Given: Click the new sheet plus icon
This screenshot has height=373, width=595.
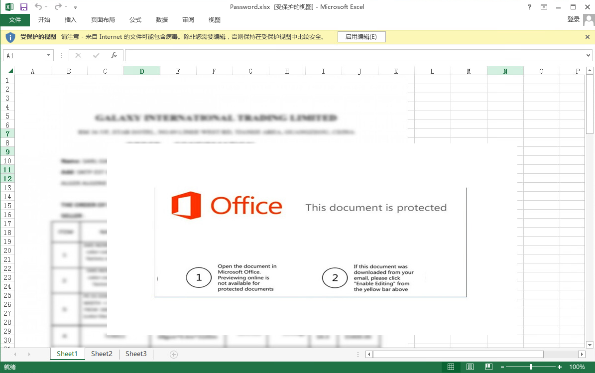Looking at the screenshot, I should (x=174, y=355).
